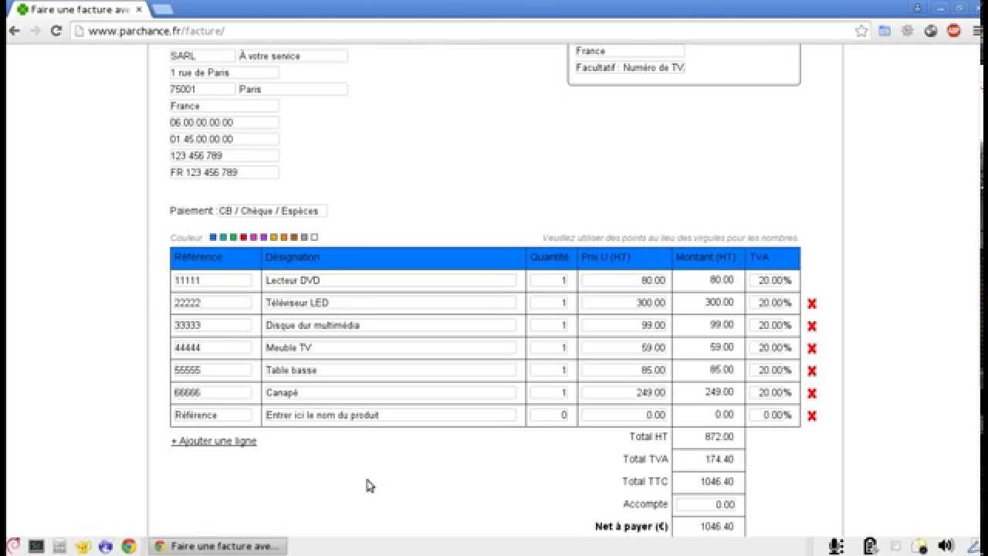Image resolution: width=988 pixels, height=556 pixels.
Task: Select Faire une facture taskbar window button
Action: pyautogui.click(x=217, y=546)
